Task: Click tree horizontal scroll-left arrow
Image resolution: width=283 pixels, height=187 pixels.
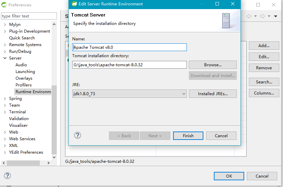Action: pos(4,163)
